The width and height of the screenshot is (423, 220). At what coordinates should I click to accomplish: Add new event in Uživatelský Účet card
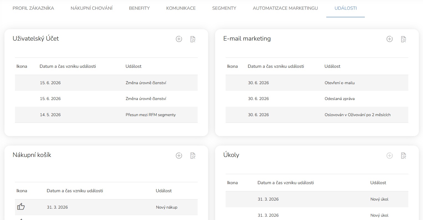179,39
